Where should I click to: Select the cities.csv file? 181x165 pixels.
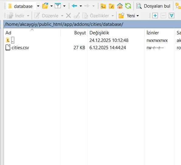(20, 48)
